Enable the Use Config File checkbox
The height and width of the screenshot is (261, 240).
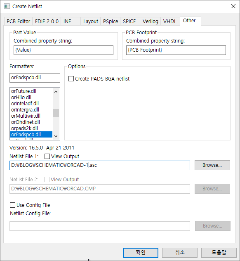[x=13, y=205]
